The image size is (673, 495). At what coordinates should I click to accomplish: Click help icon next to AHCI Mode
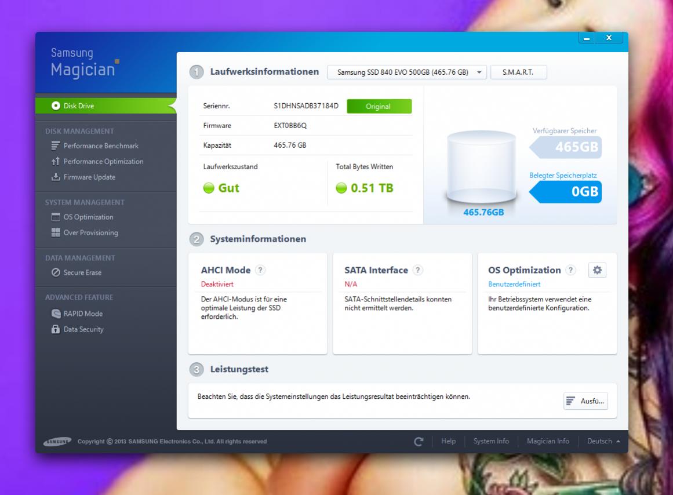point(260,270)
